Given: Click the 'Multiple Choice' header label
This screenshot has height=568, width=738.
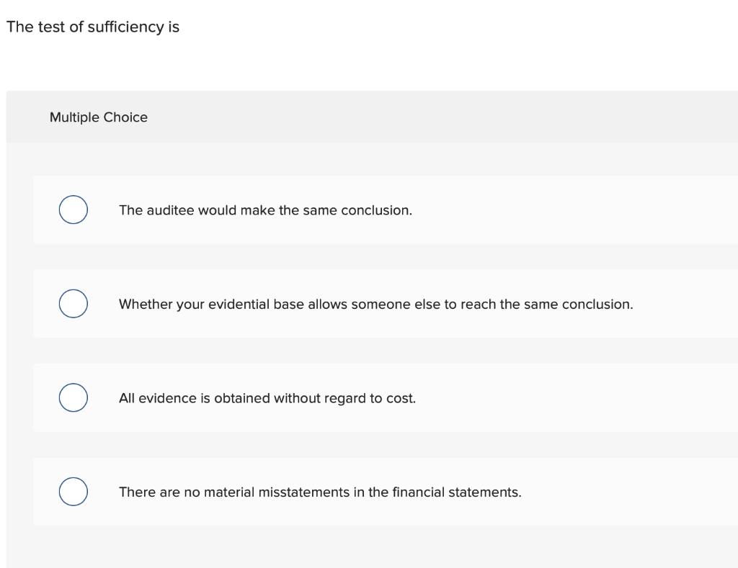Looking at the screenshot, I should pyautogui.click(x=99, y=117).
